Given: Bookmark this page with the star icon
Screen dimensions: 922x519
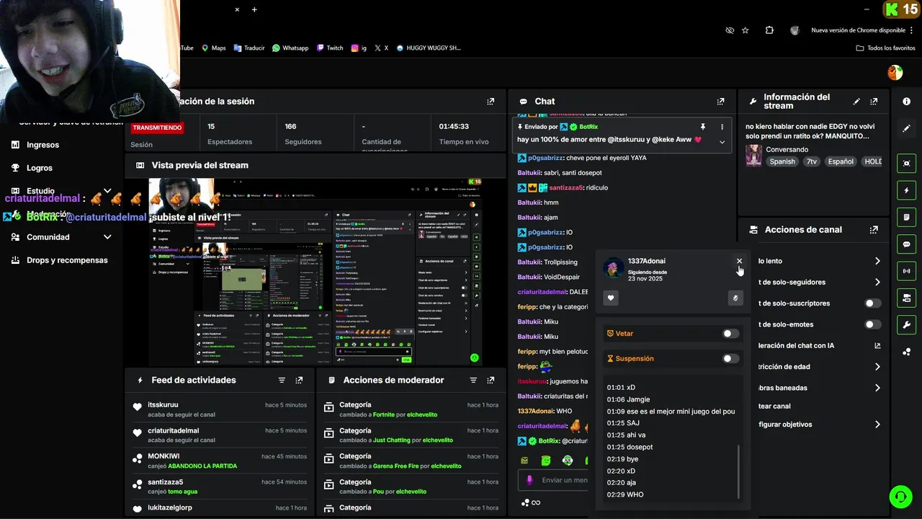Looking at the screenshot, I should point(746,30).
